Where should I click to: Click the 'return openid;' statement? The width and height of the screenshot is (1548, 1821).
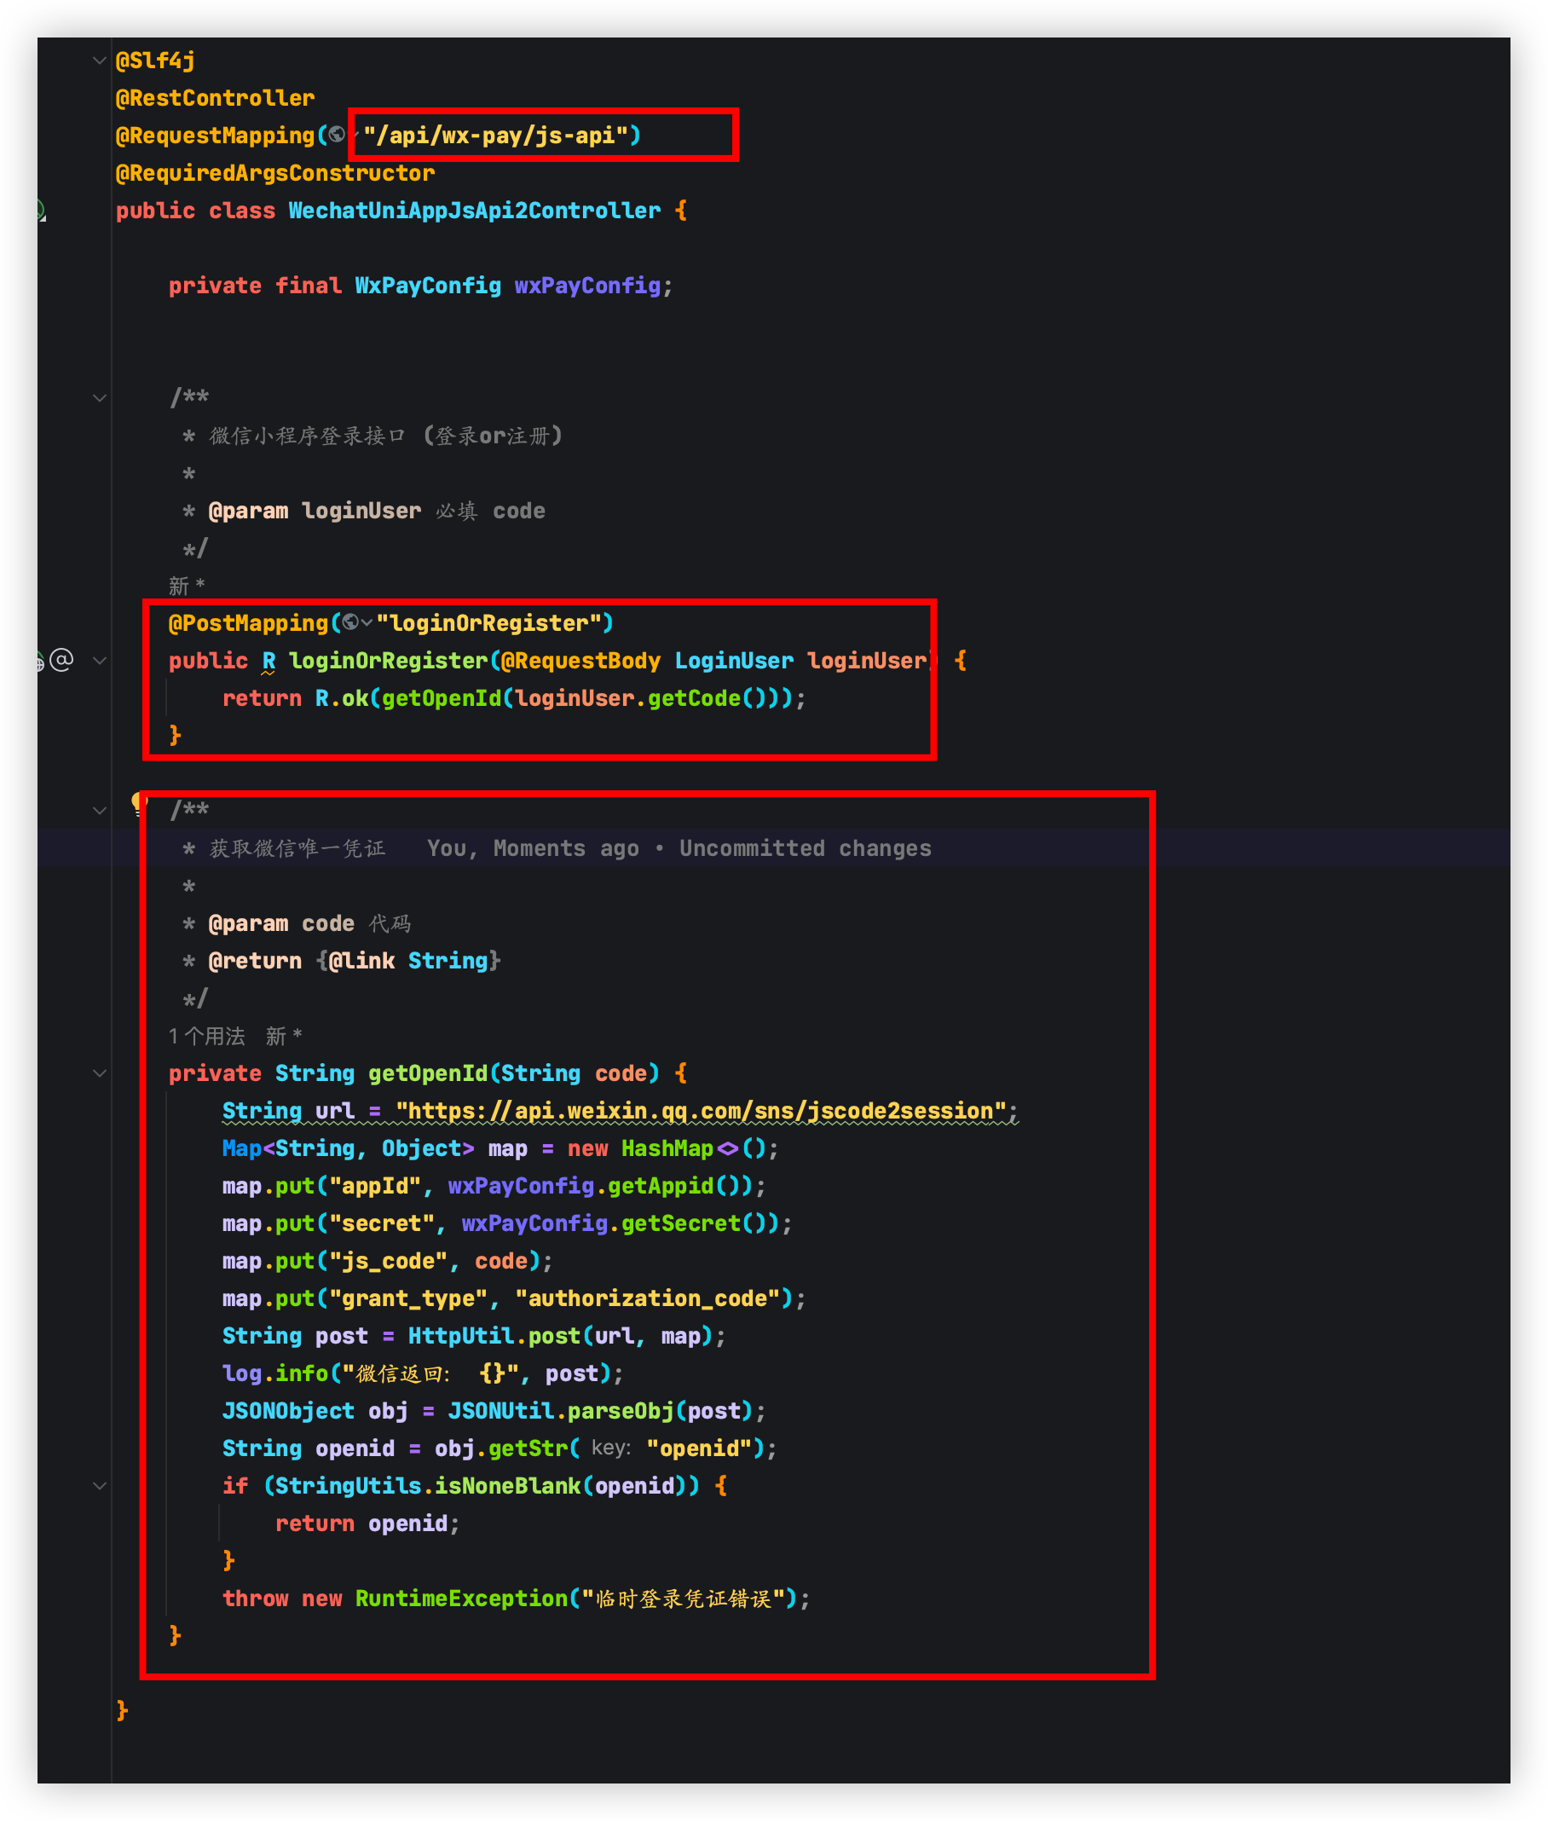367,1523
